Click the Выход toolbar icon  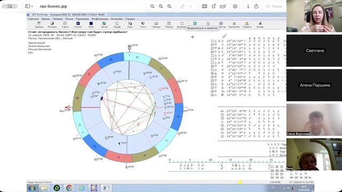coord(260,25)
